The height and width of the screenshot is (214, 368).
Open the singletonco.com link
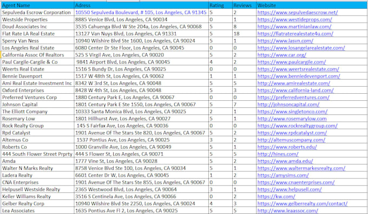point(292,112)
